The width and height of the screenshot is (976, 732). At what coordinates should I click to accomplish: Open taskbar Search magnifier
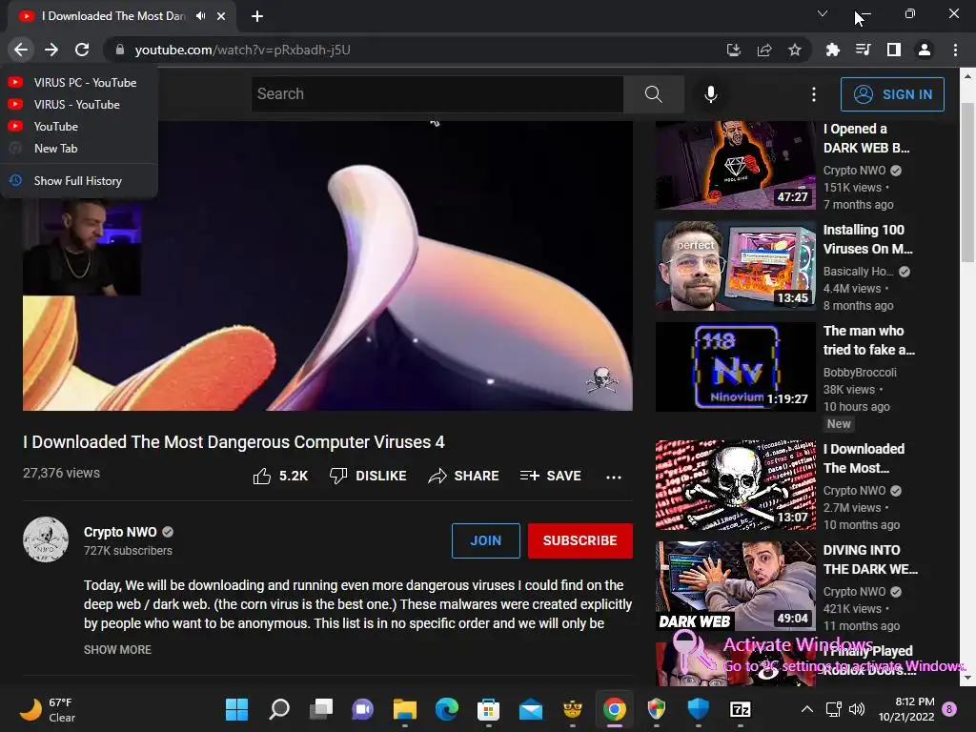point(279,709)
